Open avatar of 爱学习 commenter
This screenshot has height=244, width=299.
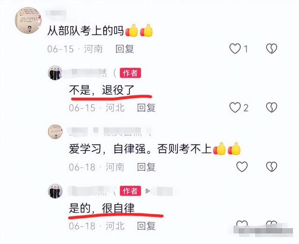point(55,132)
